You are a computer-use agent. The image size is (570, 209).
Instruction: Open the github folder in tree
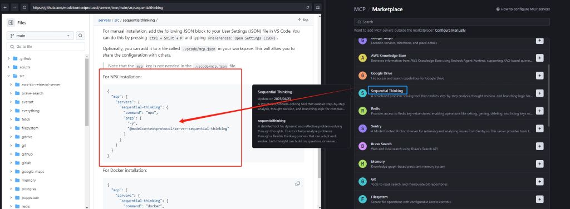pos(27,154)
